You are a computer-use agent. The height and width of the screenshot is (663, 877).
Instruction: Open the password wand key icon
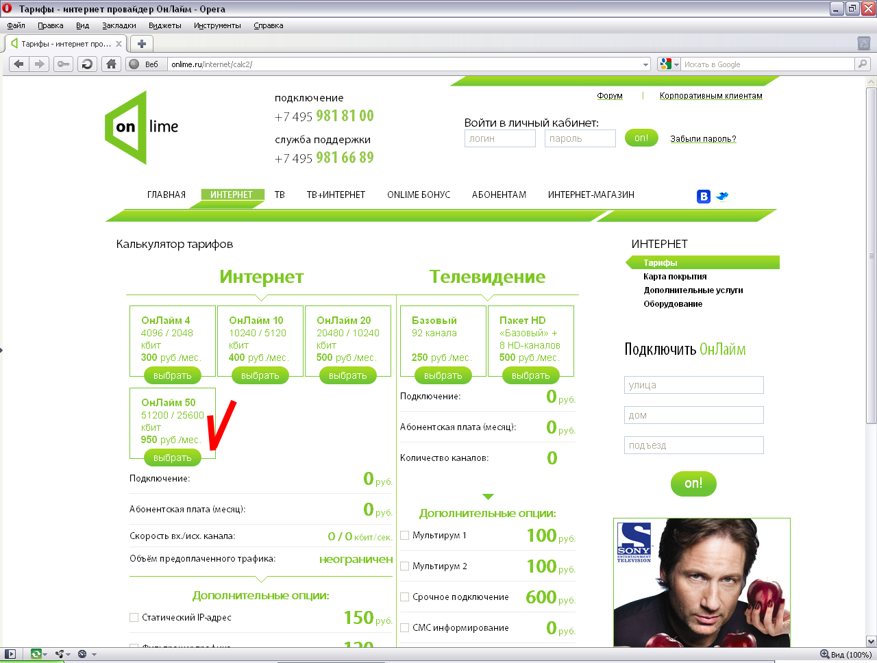(63, 64)
